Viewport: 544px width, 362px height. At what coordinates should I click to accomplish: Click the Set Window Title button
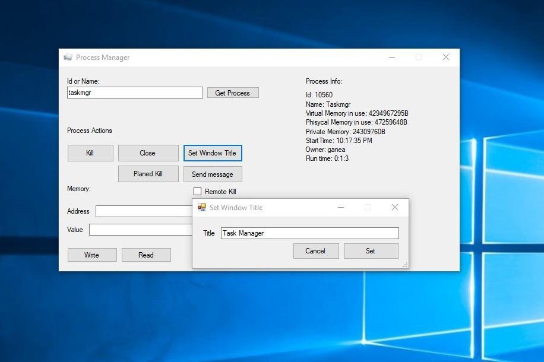213,153
